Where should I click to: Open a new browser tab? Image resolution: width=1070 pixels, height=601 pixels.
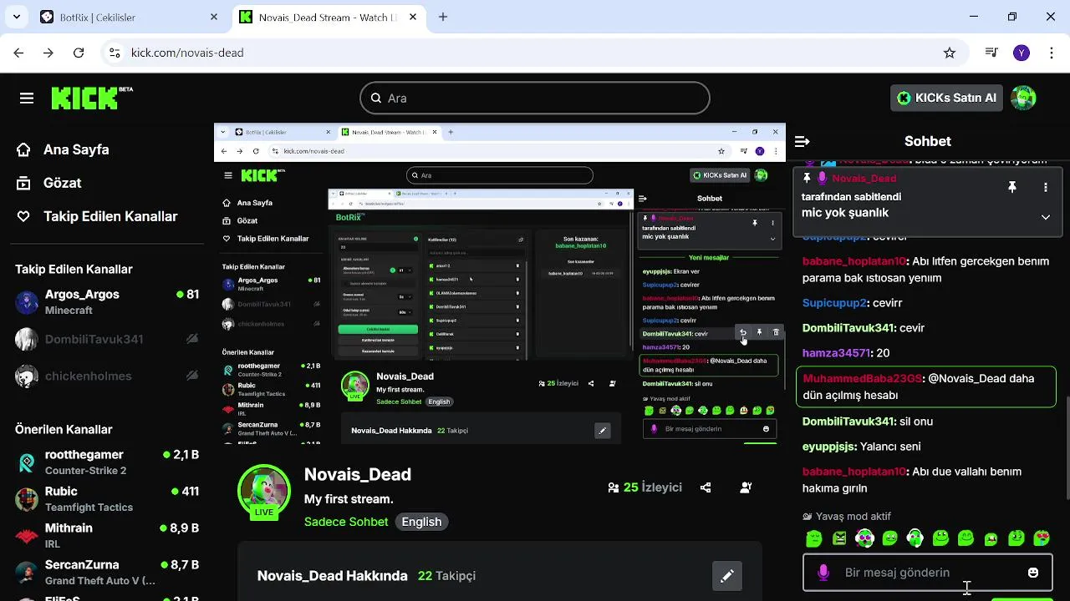point(443,17)
